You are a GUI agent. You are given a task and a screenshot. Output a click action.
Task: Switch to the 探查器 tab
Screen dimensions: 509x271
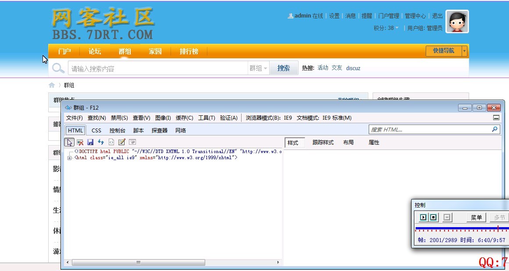click(160, 131)
